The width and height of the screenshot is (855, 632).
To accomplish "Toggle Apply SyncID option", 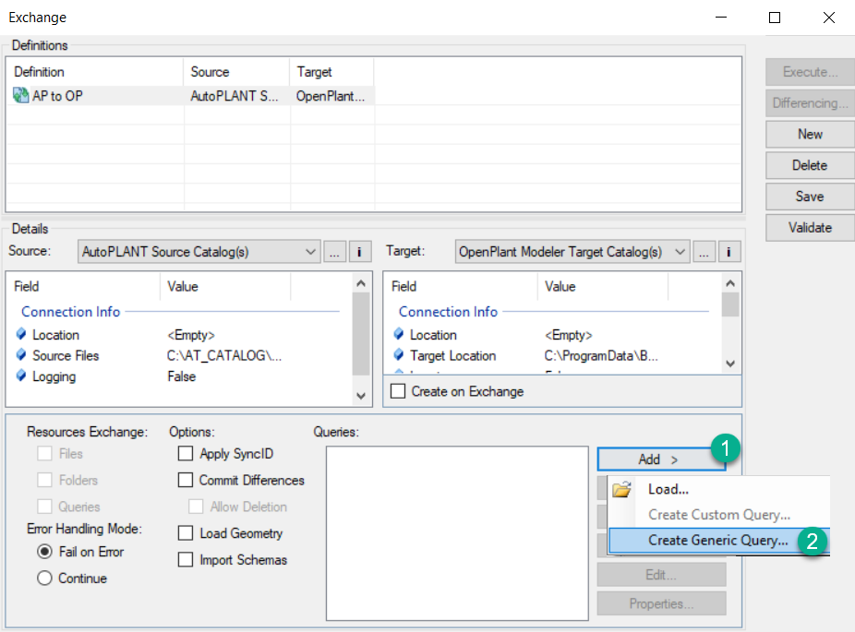I will point(186,453).
